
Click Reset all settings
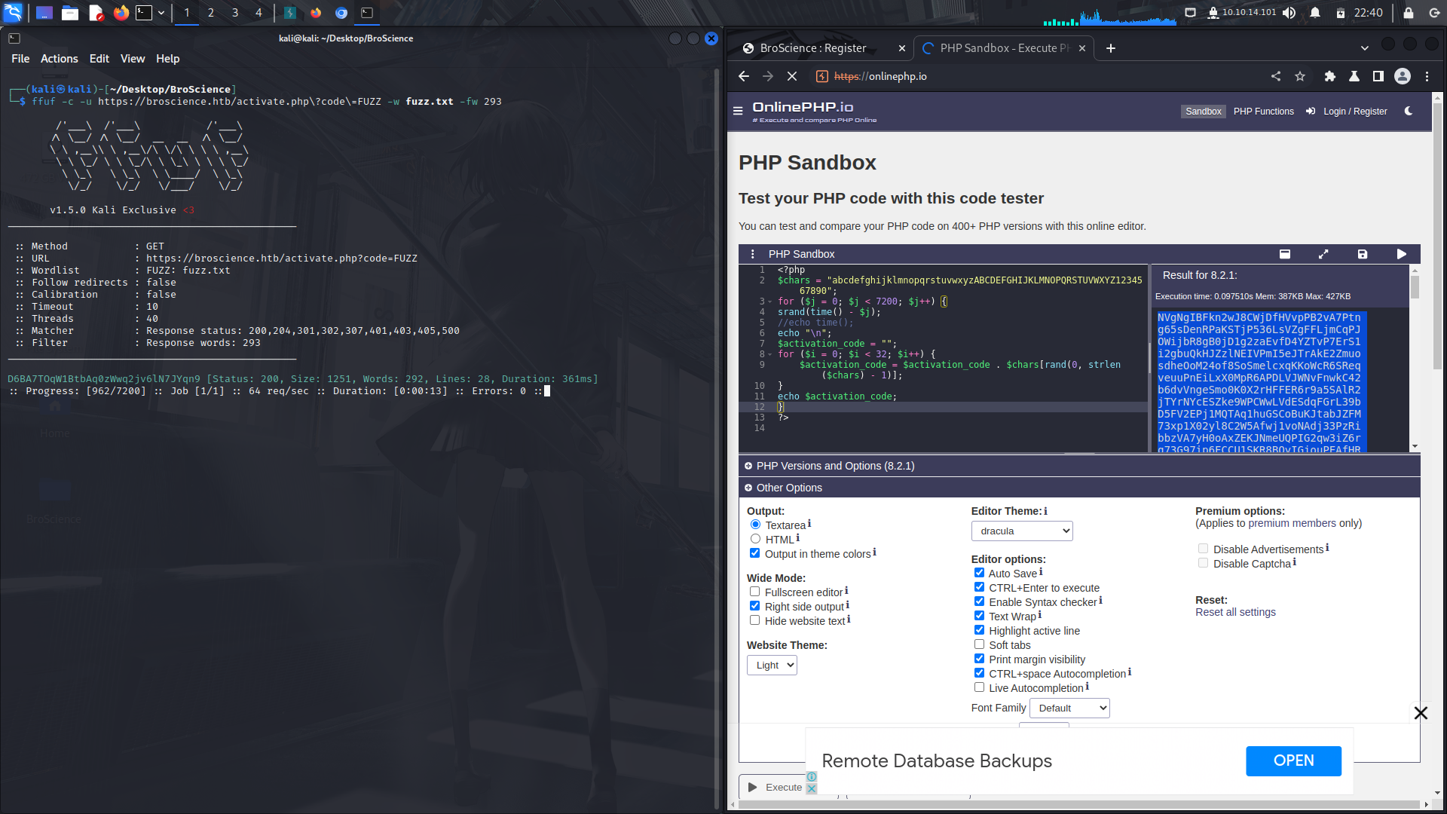pos(1235,612)
